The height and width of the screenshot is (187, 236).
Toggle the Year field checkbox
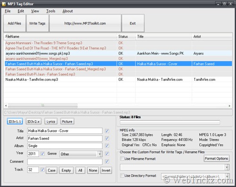pyautogui.click(x=42, y=153)
